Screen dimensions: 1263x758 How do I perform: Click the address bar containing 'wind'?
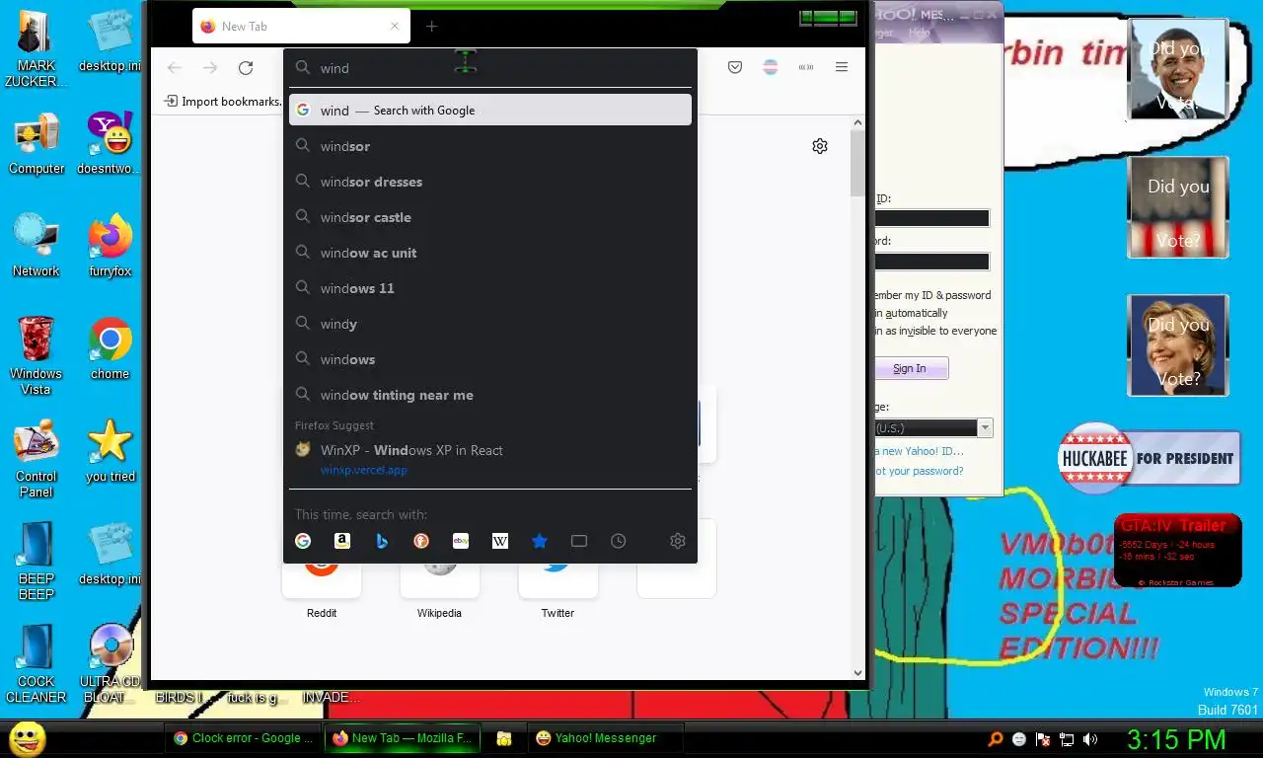[490, 68]
